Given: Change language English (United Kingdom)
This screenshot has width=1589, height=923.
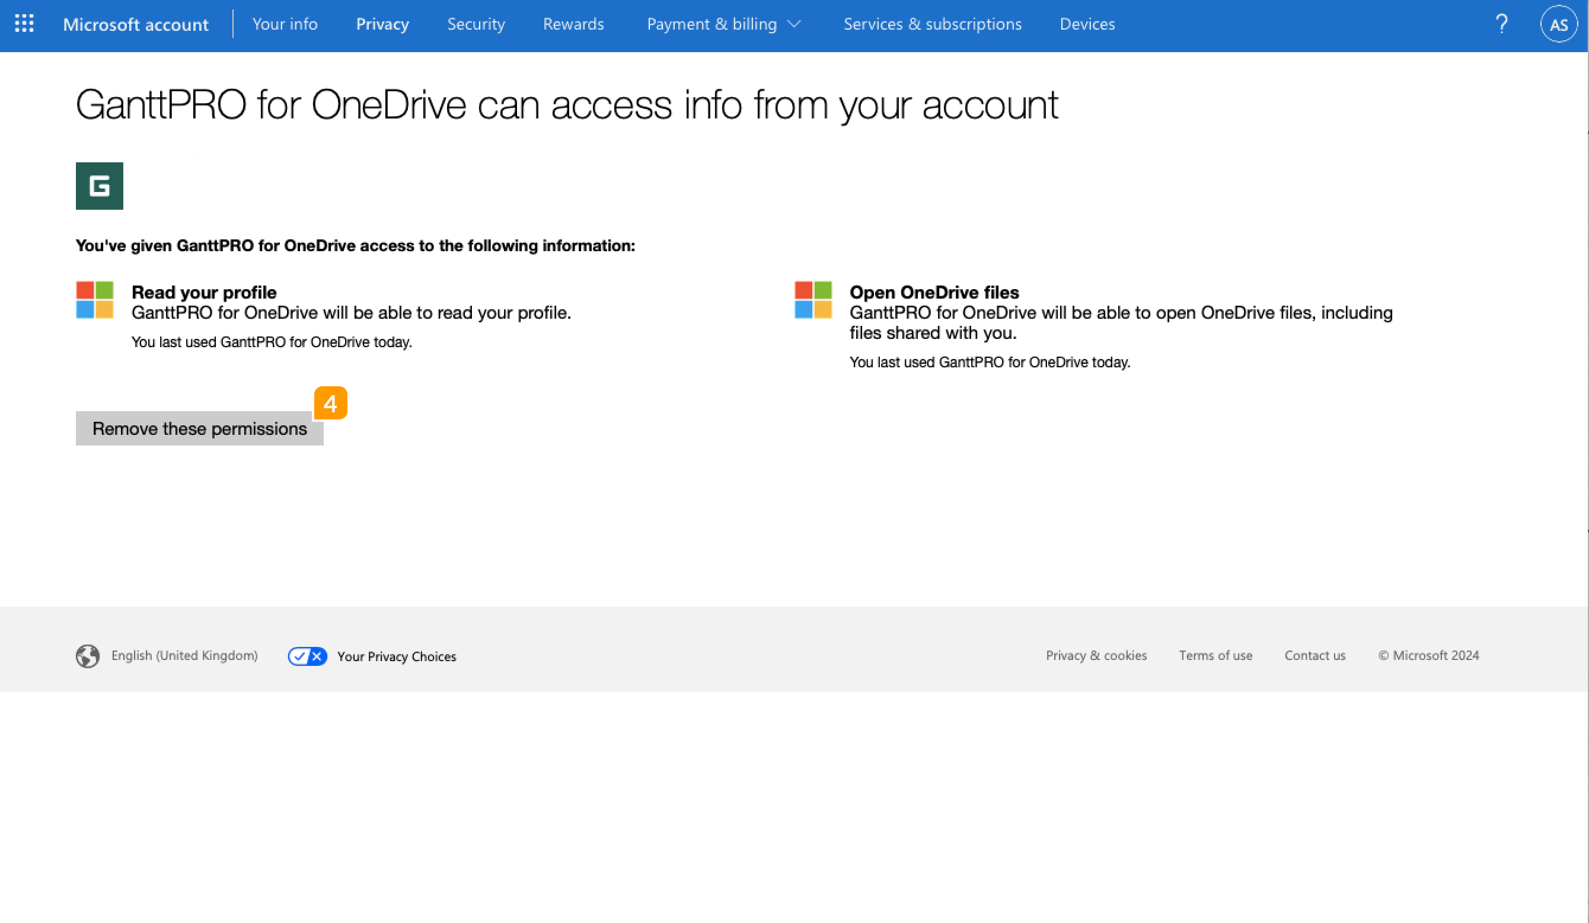Looking at the screenshot, I should point(185,655).
